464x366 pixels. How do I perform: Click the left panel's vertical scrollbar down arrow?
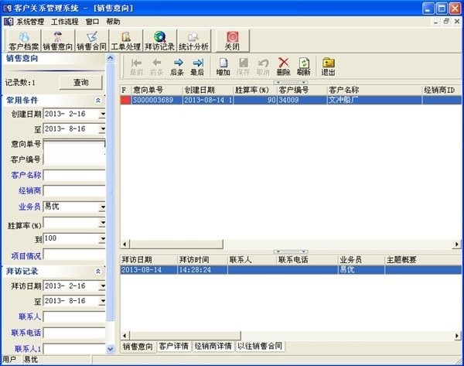click(111, 350)
